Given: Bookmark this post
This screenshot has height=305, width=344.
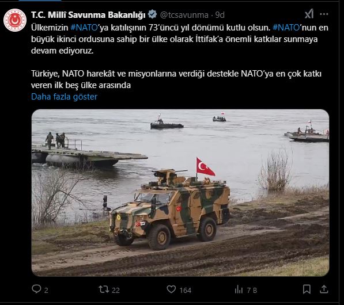Looking at the screenshot, I should 307,289.
